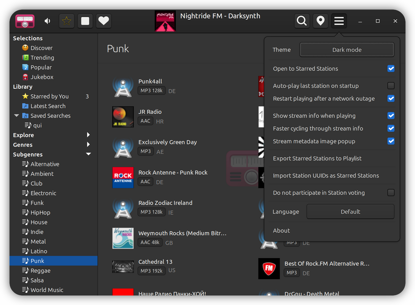This screenshot has width=415, height=305.
Task: Check Do not participate in Station voting
Action: (x=391, y=193)
